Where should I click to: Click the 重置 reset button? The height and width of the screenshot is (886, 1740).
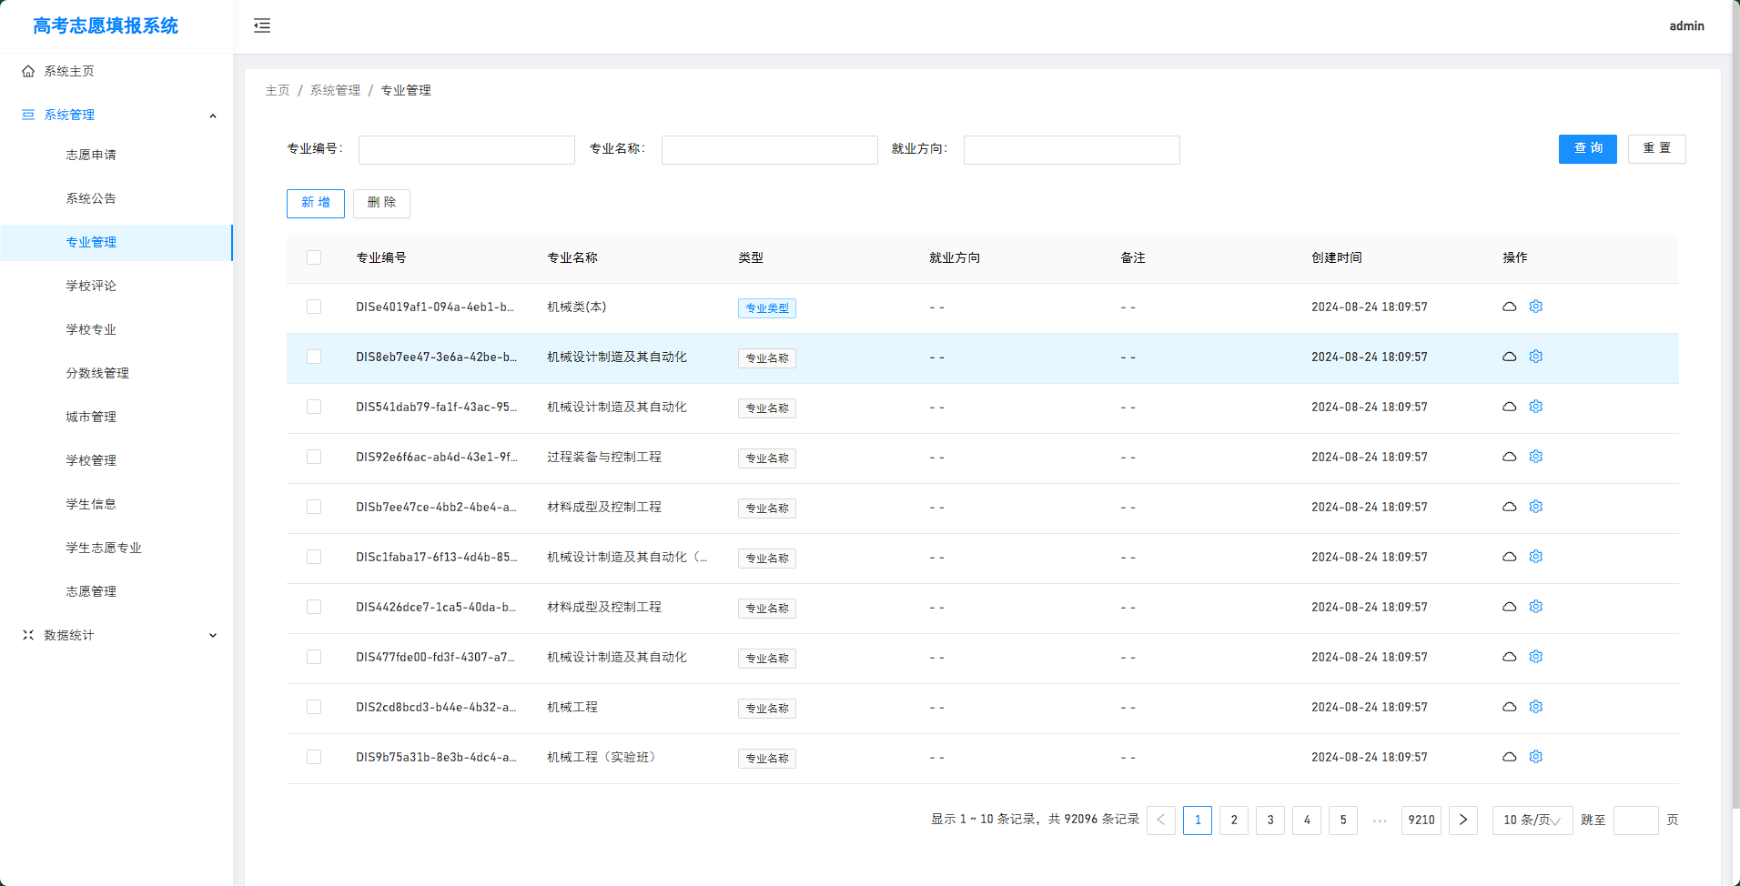[1657, 148]
